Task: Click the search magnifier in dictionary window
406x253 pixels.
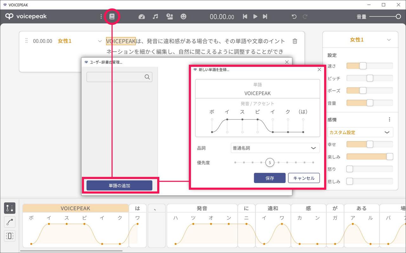Action: click(147, 77)
